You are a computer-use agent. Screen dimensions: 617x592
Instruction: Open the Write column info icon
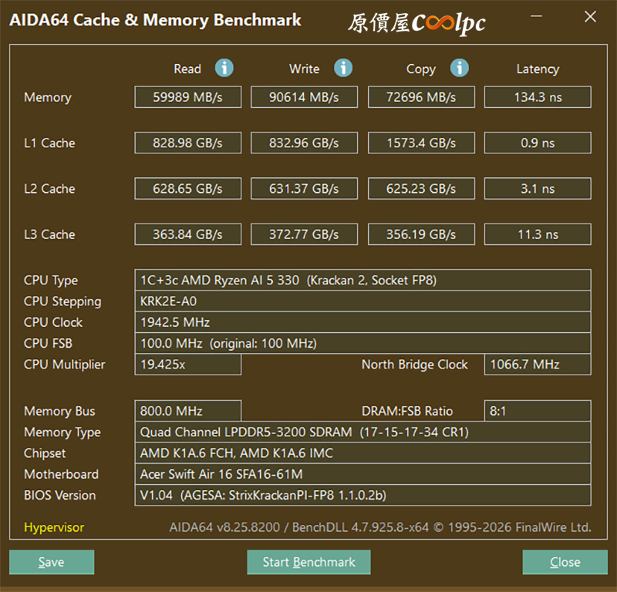[343, 68]
